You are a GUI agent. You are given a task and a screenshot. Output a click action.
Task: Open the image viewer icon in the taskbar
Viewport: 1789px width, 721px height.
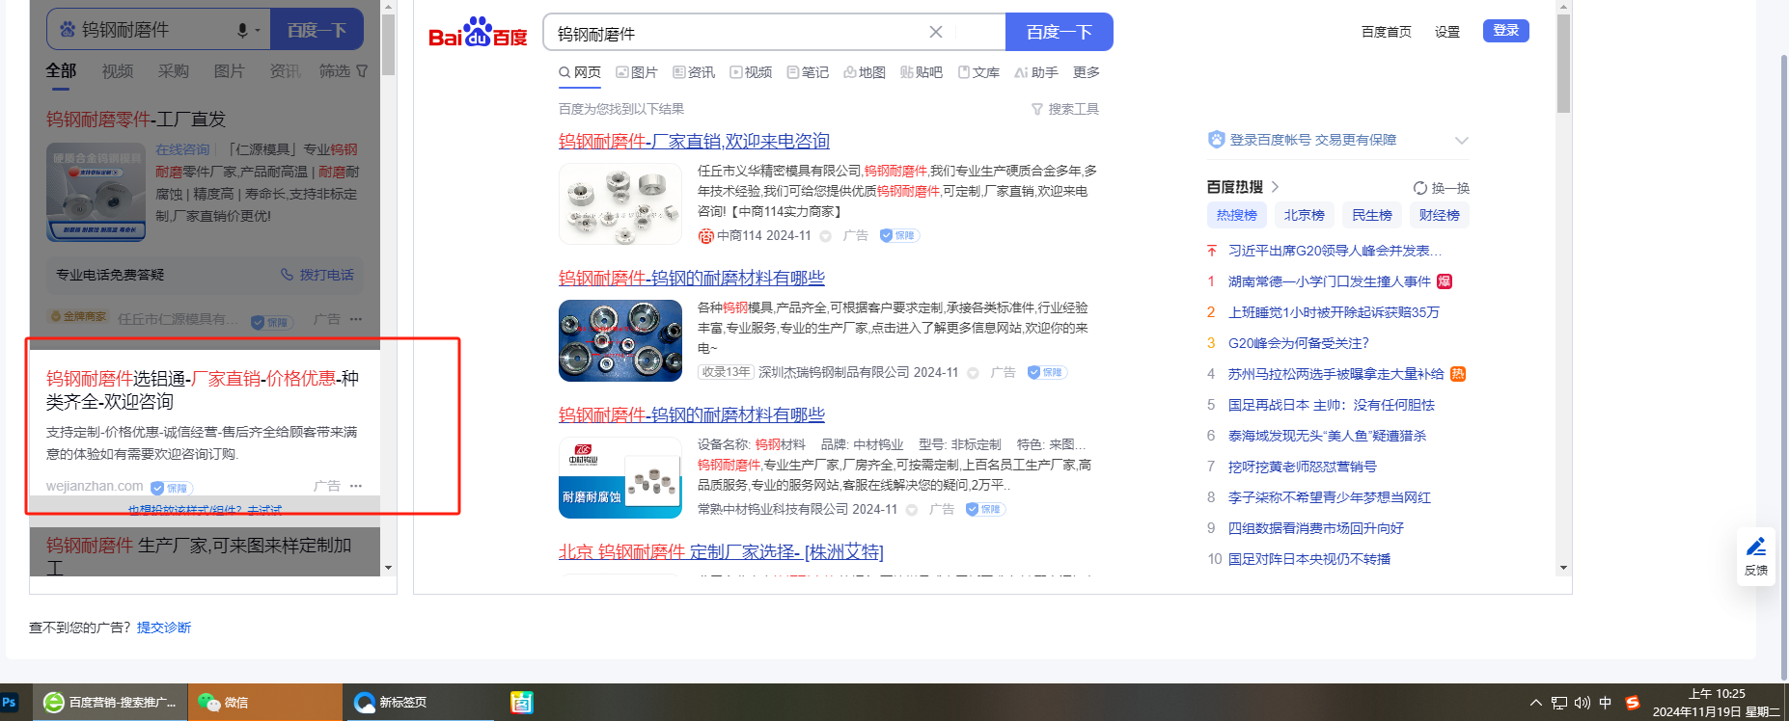point(521,703)
